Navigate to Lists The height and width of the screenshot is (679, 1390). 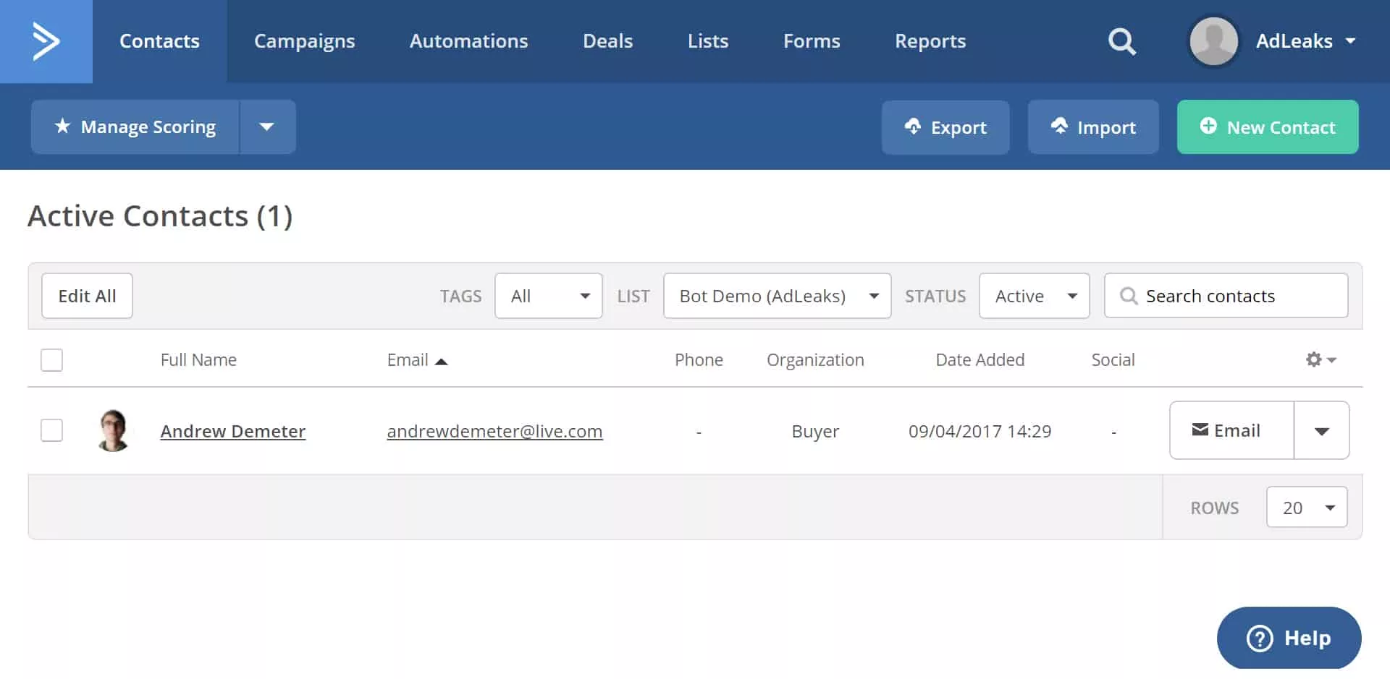coord(707,41)
